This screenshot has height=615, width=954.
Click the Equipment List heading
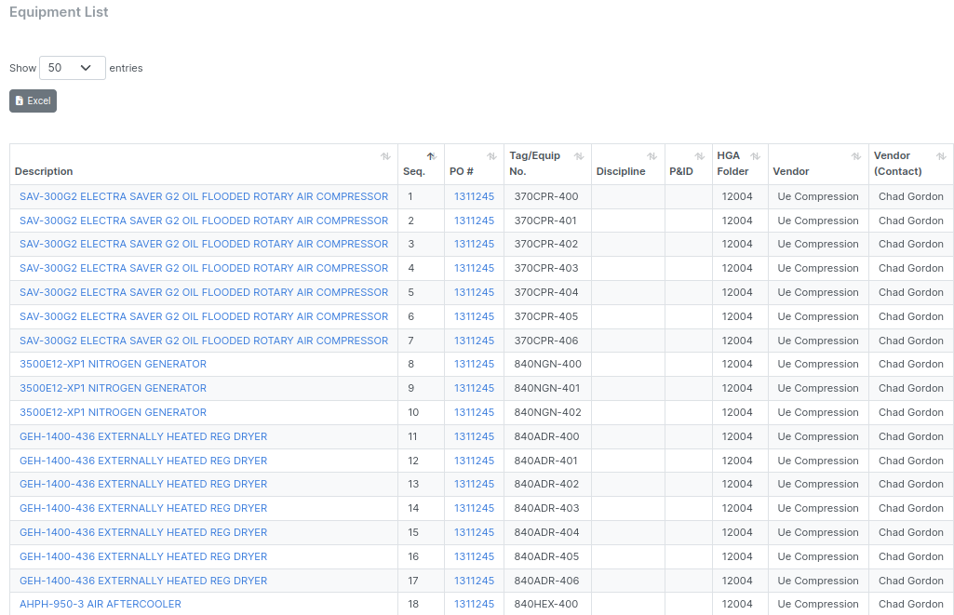(x=59, y=12)
